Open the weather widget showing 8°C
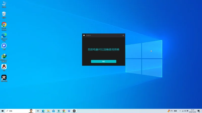This screenshot has width=202, height=113. point(172,111)
